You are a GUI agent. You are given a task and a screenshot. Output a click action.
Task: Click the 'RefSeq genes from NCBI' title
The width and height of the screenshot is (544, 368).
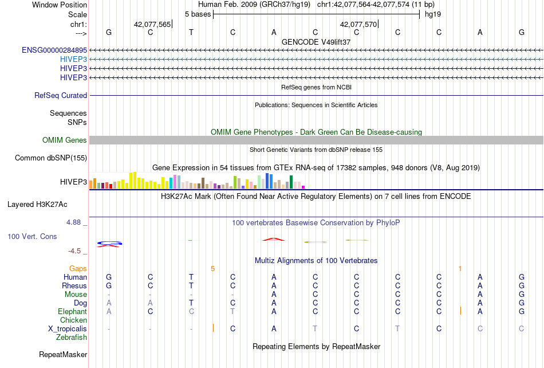[x=317, y=87]
